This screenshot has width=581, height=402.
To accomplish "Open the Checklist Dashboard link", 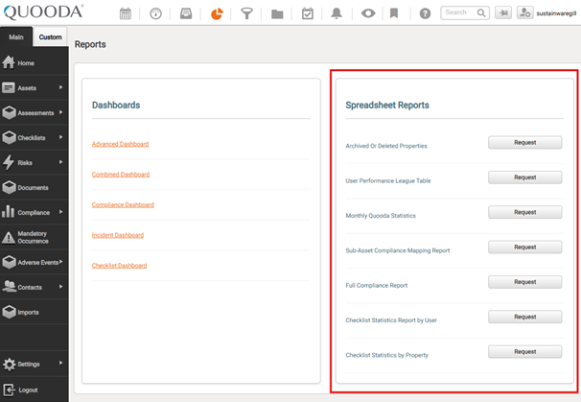I will click(119, 266).
